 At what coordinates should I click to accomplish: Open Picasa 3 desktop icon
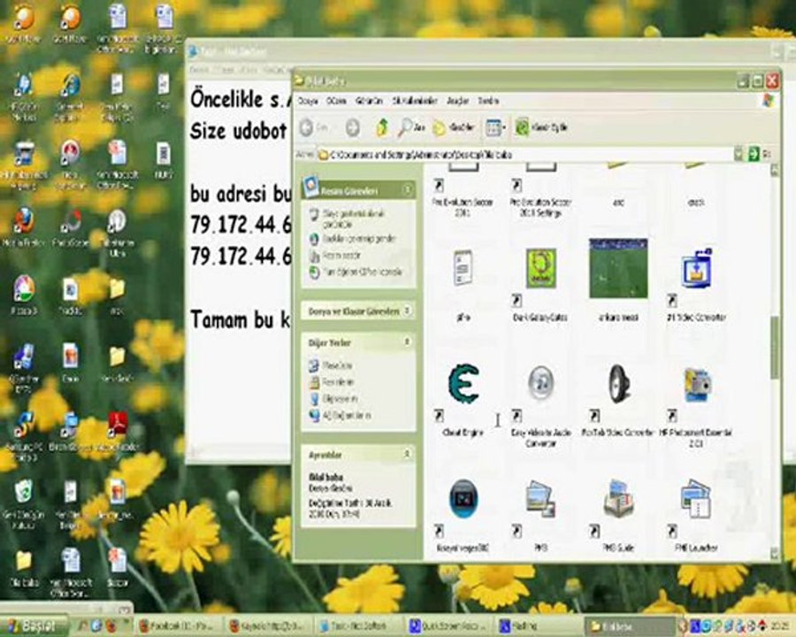coord(23,289)
